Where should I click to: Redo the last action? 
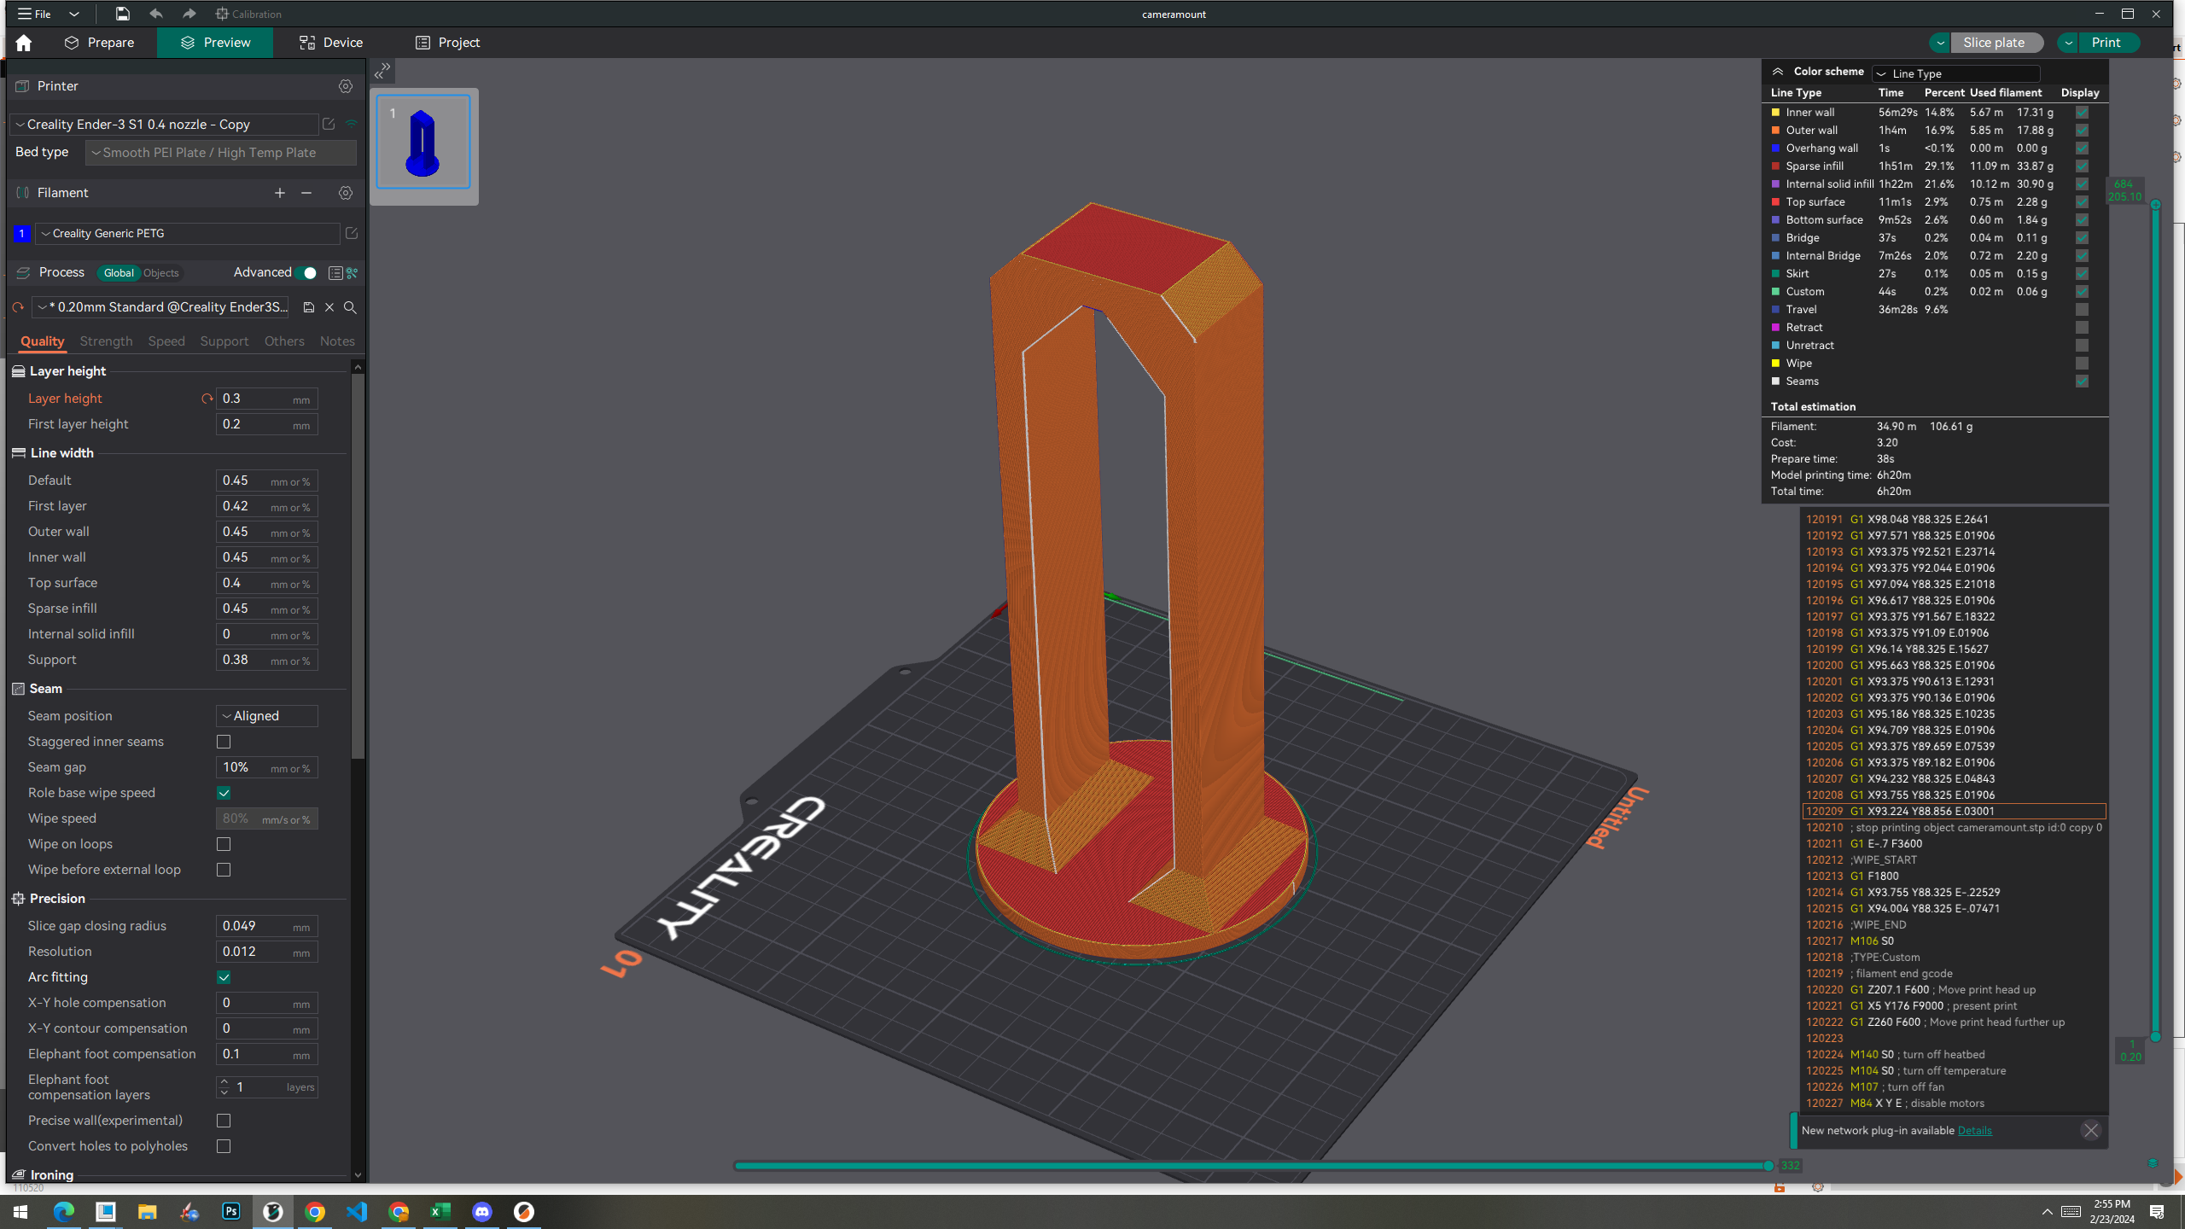click(x=189, y=14)
